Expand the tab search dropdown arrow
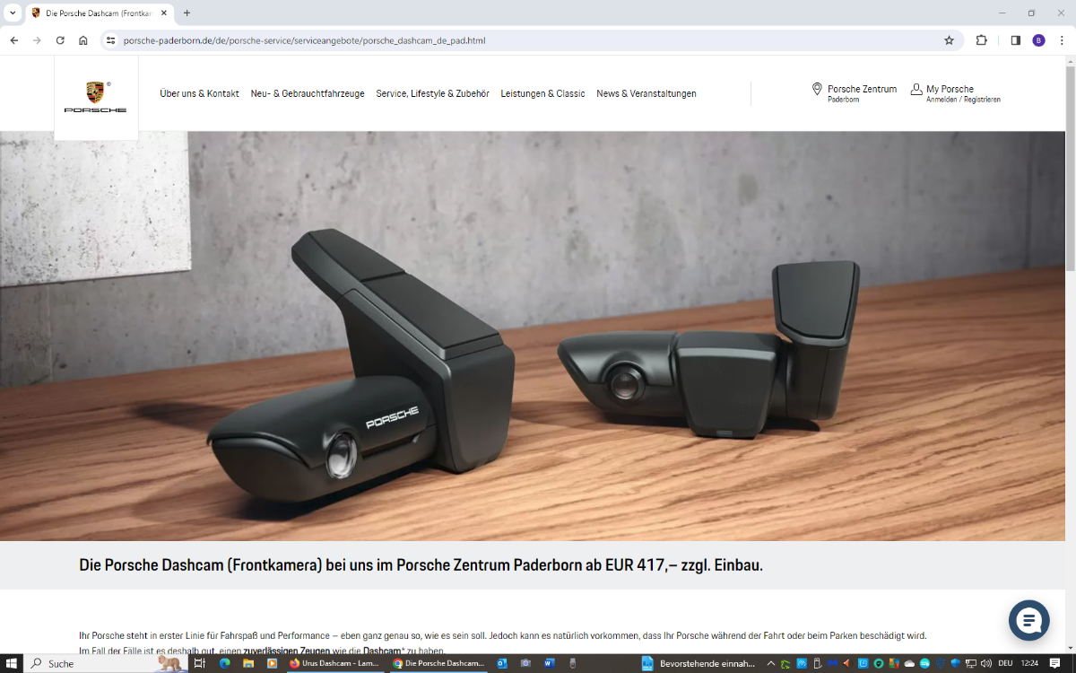This screenshot has height=673, width=1076. 13,13
